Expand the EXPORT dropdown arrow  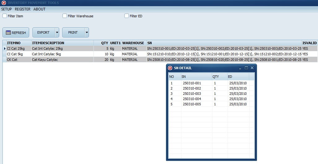(57, 32)
